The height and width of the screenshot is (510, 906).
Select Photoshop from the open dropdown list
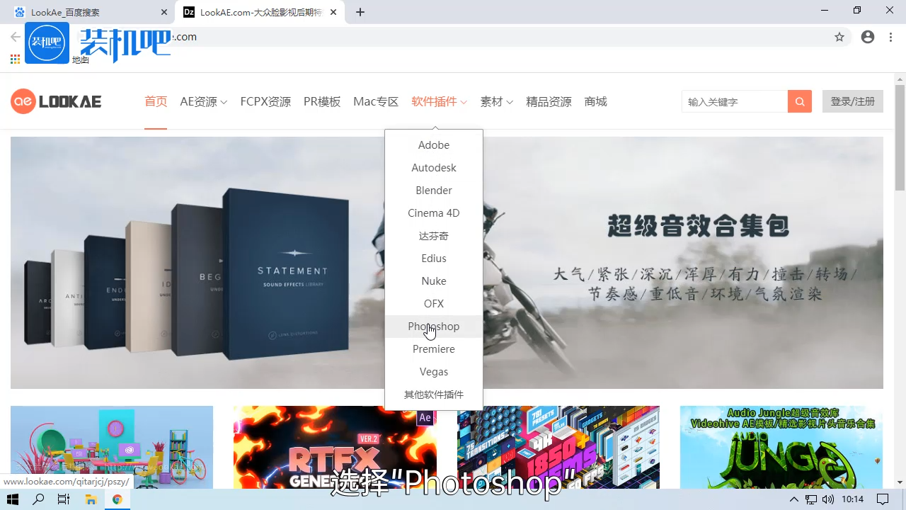point(433,327)
